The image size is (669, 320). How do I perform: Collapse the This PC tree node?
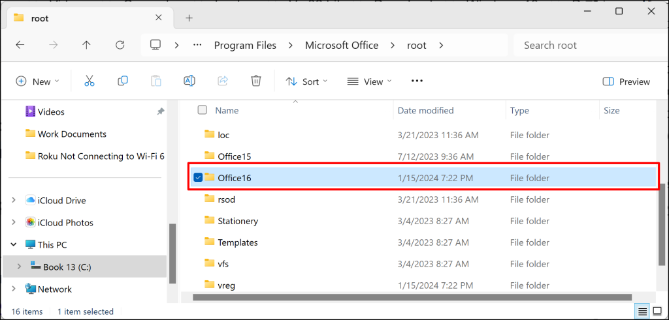[x=14, y=244]
